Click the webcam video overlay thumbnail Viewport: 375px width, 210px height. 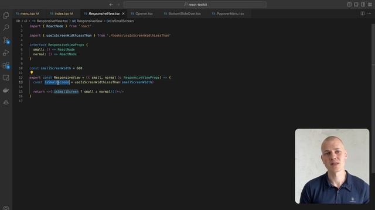[x=332, y=166]
